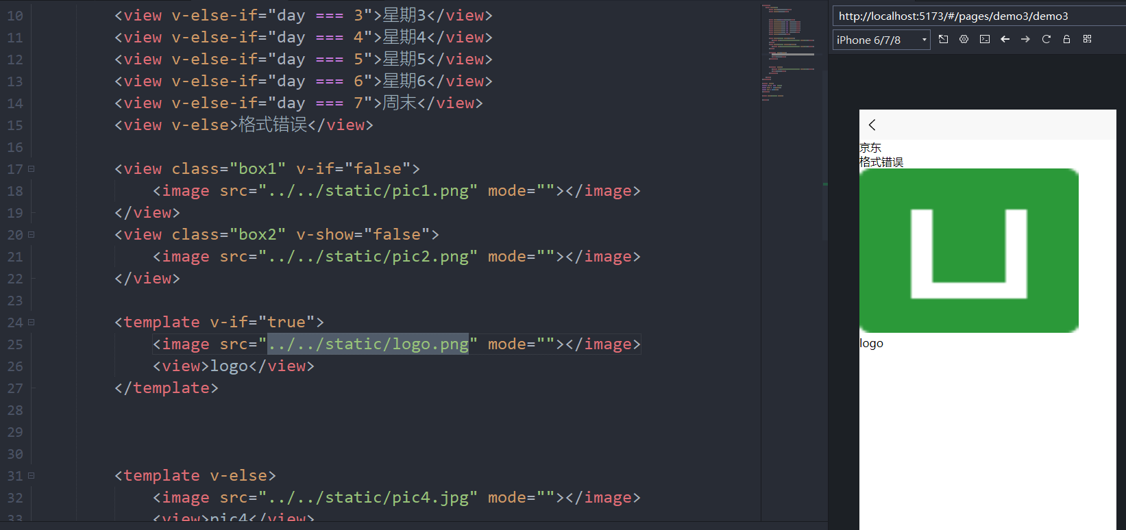The image size is (1126, 530).
Task: Click '<view>logo</view>' on line 26
Action: pos(234,366)
